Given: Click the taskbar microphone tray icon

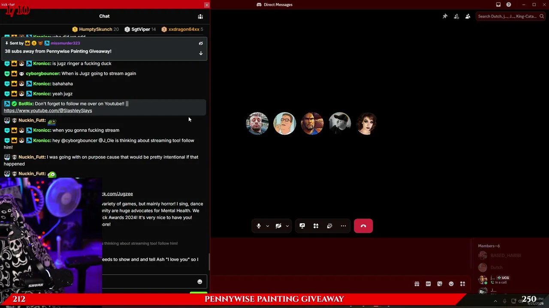Looking at the screenshot, I should tap(504, 301).
